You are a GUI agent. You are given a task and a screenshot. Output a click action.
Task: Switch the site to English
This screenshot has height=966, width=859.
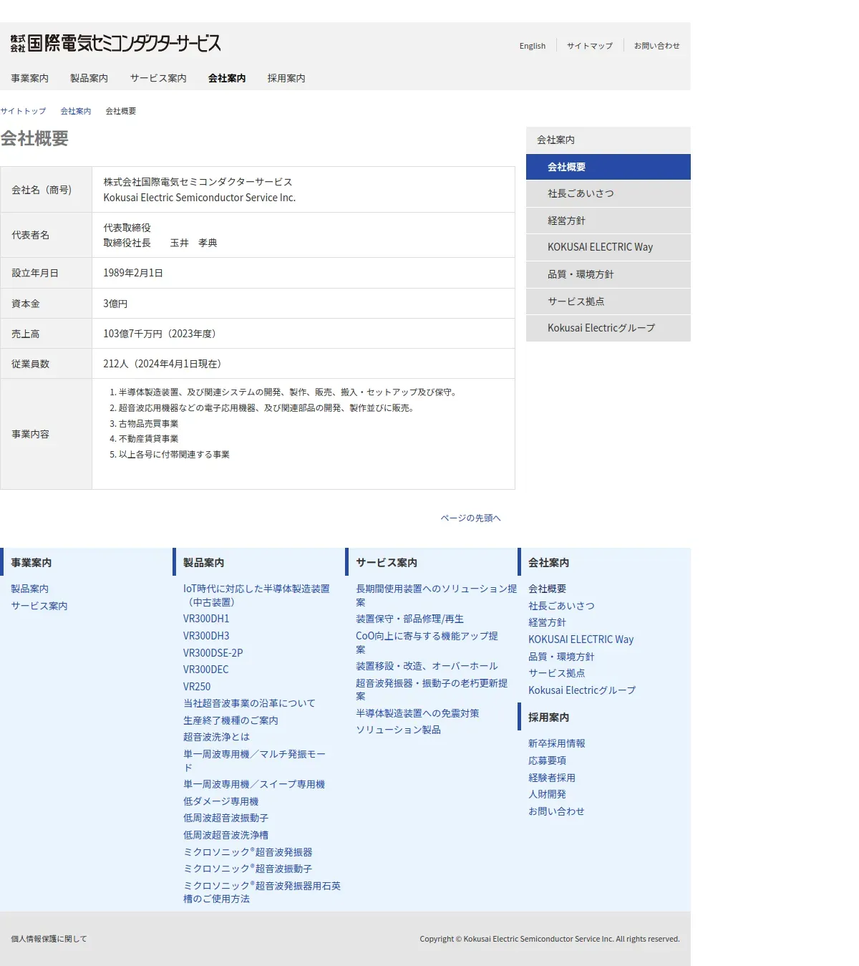[x=533, y=46]
